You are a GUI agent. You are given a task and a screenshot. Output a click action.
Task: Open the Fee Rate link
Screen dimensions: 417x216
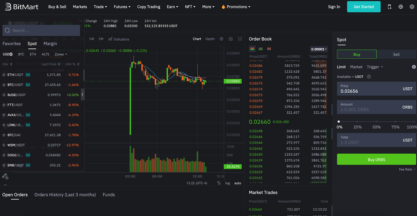coord(407,169)
